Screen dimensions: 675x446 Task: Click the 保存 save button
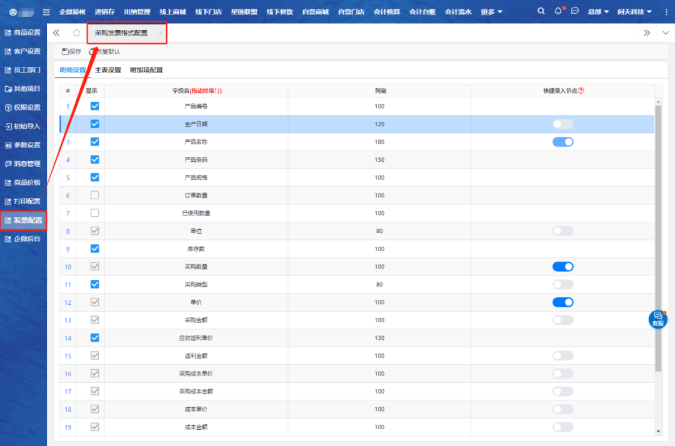click(72, 51)
